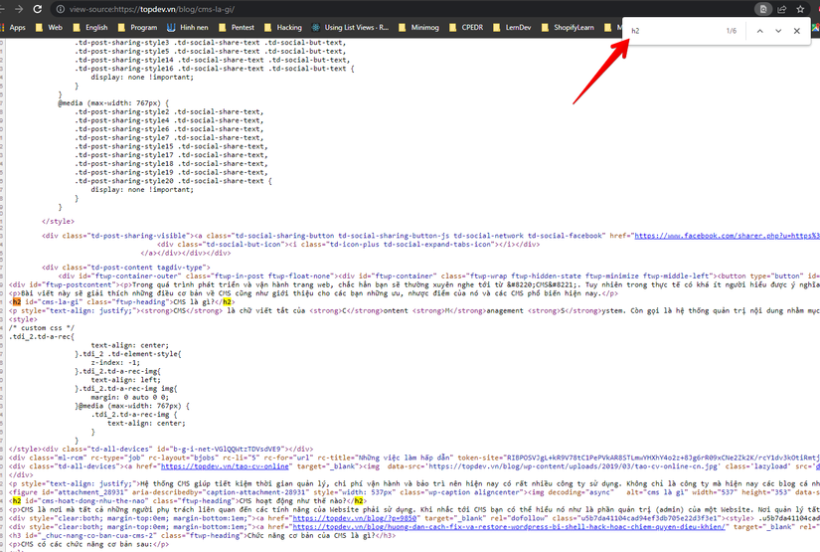Click the '.td-post-sharing-style3' selector line
This screenshot has height=552, width=820.
pyautogui.click(x=210, y=43)
